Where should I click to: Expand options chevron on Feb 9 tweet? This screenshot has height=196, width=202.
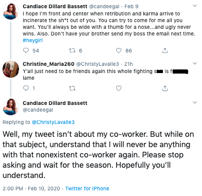195,6
